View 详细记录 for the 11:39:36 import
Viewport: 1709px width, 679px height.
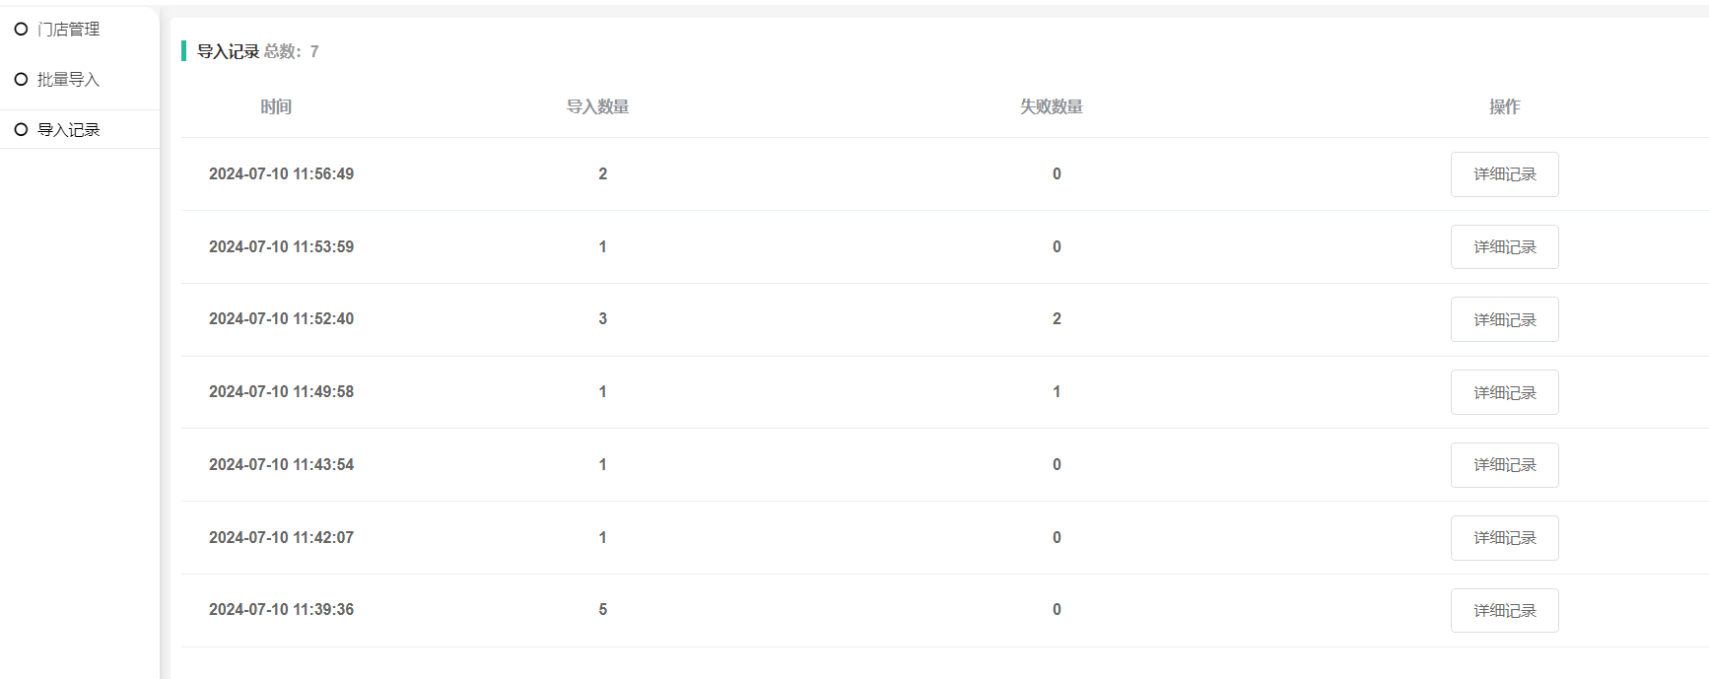coord(1504,610)
